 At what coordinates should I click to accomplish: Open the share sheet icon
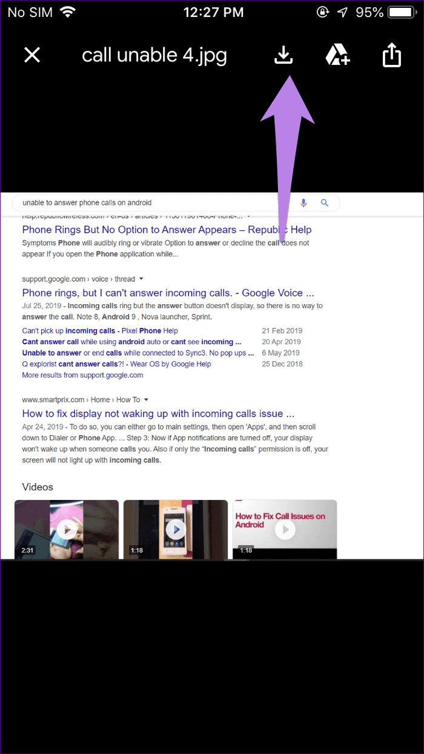[x=392, y=55]
